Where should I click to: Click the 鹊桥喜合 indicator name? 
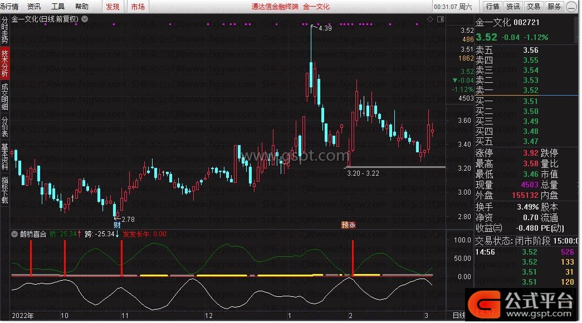(33, 234)
